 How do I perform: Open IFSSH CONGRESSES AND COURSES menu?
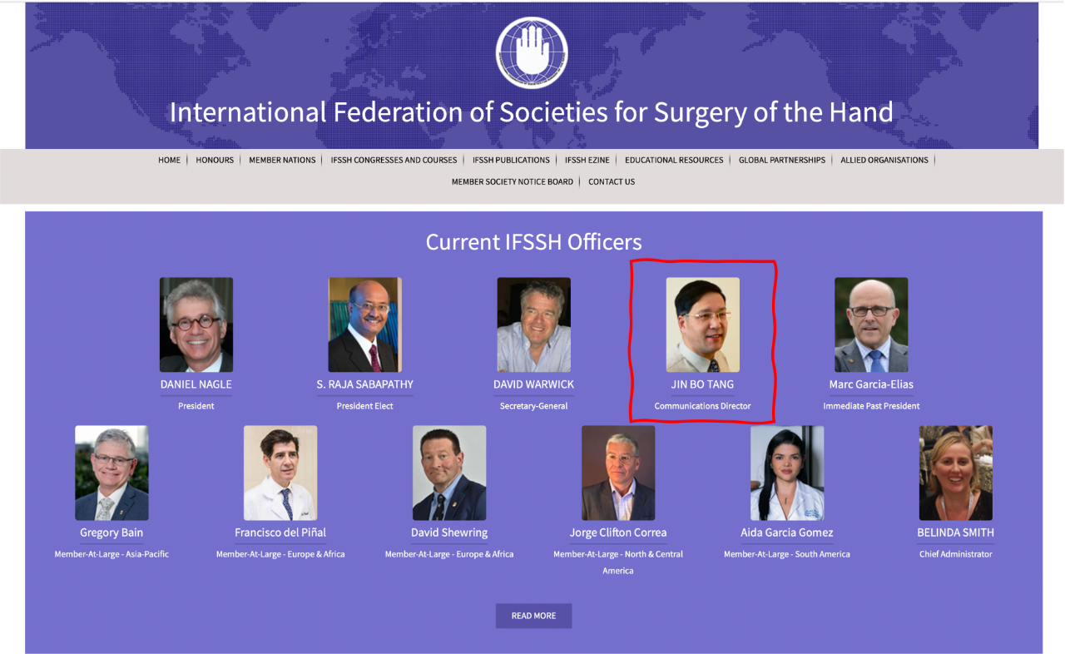[x=394, y=160]
